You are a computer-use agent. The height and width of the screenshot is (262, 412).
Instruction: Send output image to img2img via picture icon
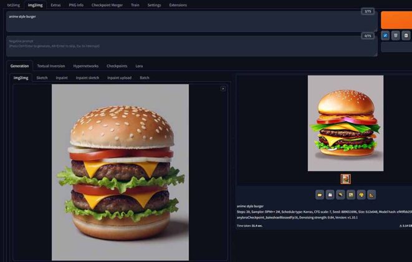click(x=351, y=195)
